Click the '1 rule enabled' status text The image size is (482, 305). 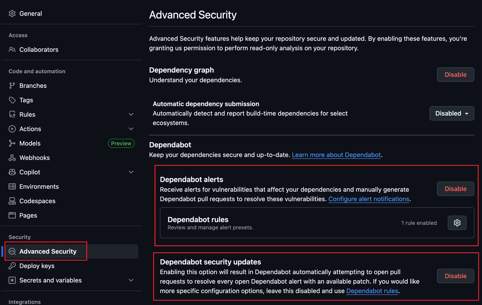pos(419,223)
